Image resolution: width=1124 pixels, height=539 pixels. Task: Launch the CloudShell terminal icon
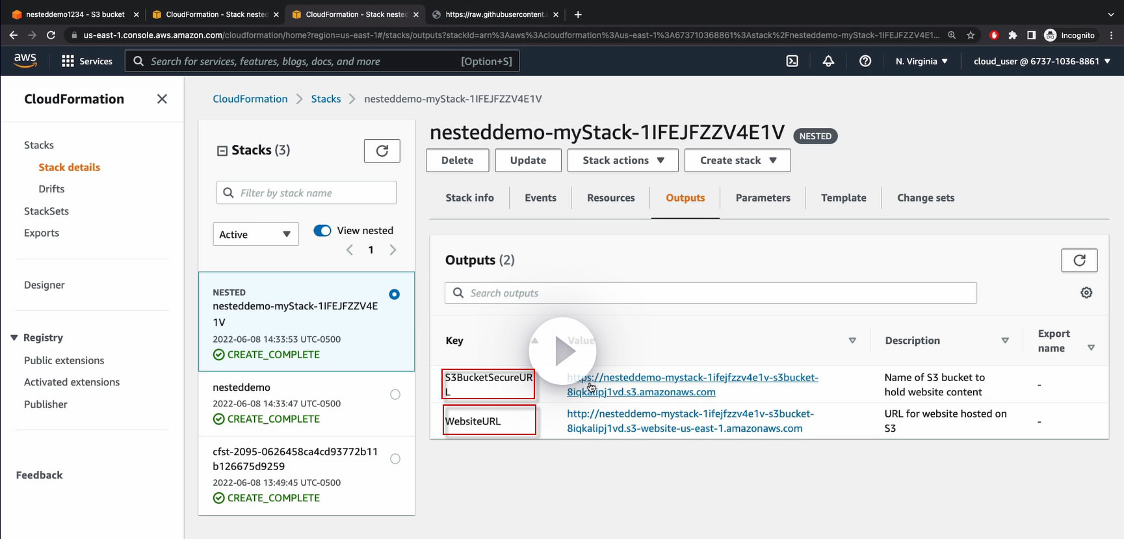[x=792, y=61]
